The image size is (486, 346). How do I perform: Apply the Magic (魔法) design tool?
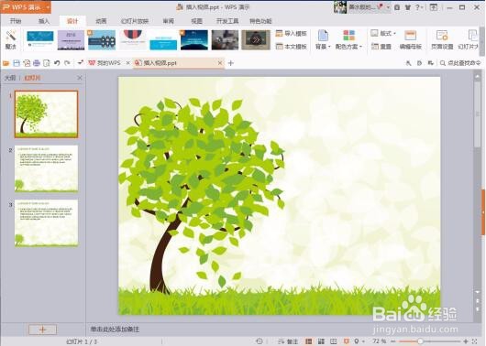tap(10, 39)
